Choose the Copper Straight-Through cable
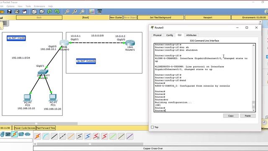The height and width of the screenshot is (151, 268). tap(54, 136)
